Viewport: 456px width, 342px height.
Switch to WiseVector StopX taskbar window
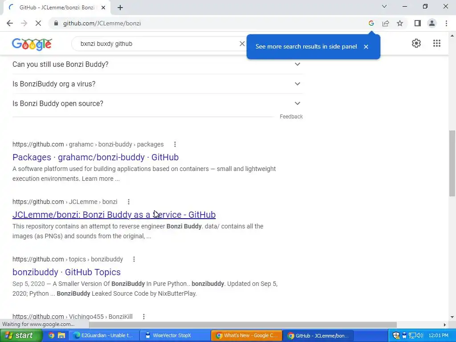[x=175, y=335]
